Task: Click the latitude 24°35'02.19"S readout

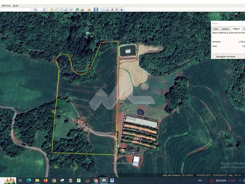Action: pyautogui.click(x=203, y=175)
